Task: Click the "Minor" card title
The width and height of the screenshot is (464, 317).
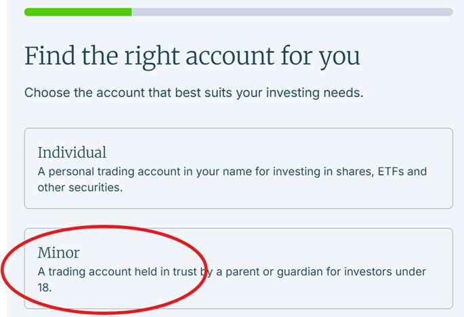Action: point(58,253)
